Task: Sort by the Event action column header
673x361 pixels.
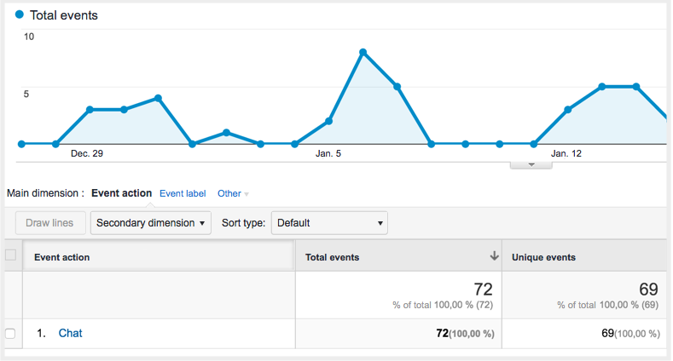Action: tap(61, 257)
